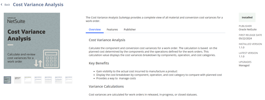Click the up-down arrows icon in image
The image size is (265, 100).
click(x=38, y=63)
